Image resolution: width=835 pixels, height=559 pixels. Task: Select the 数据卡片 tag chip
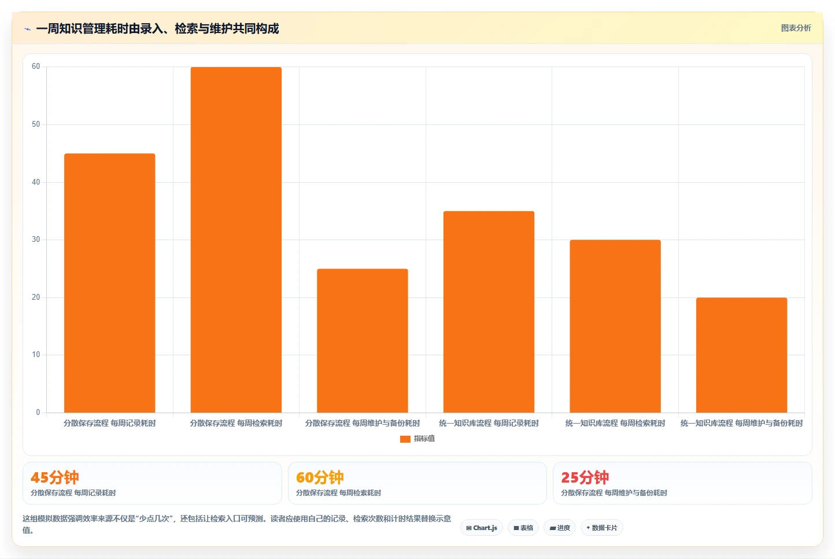(601, 528)
